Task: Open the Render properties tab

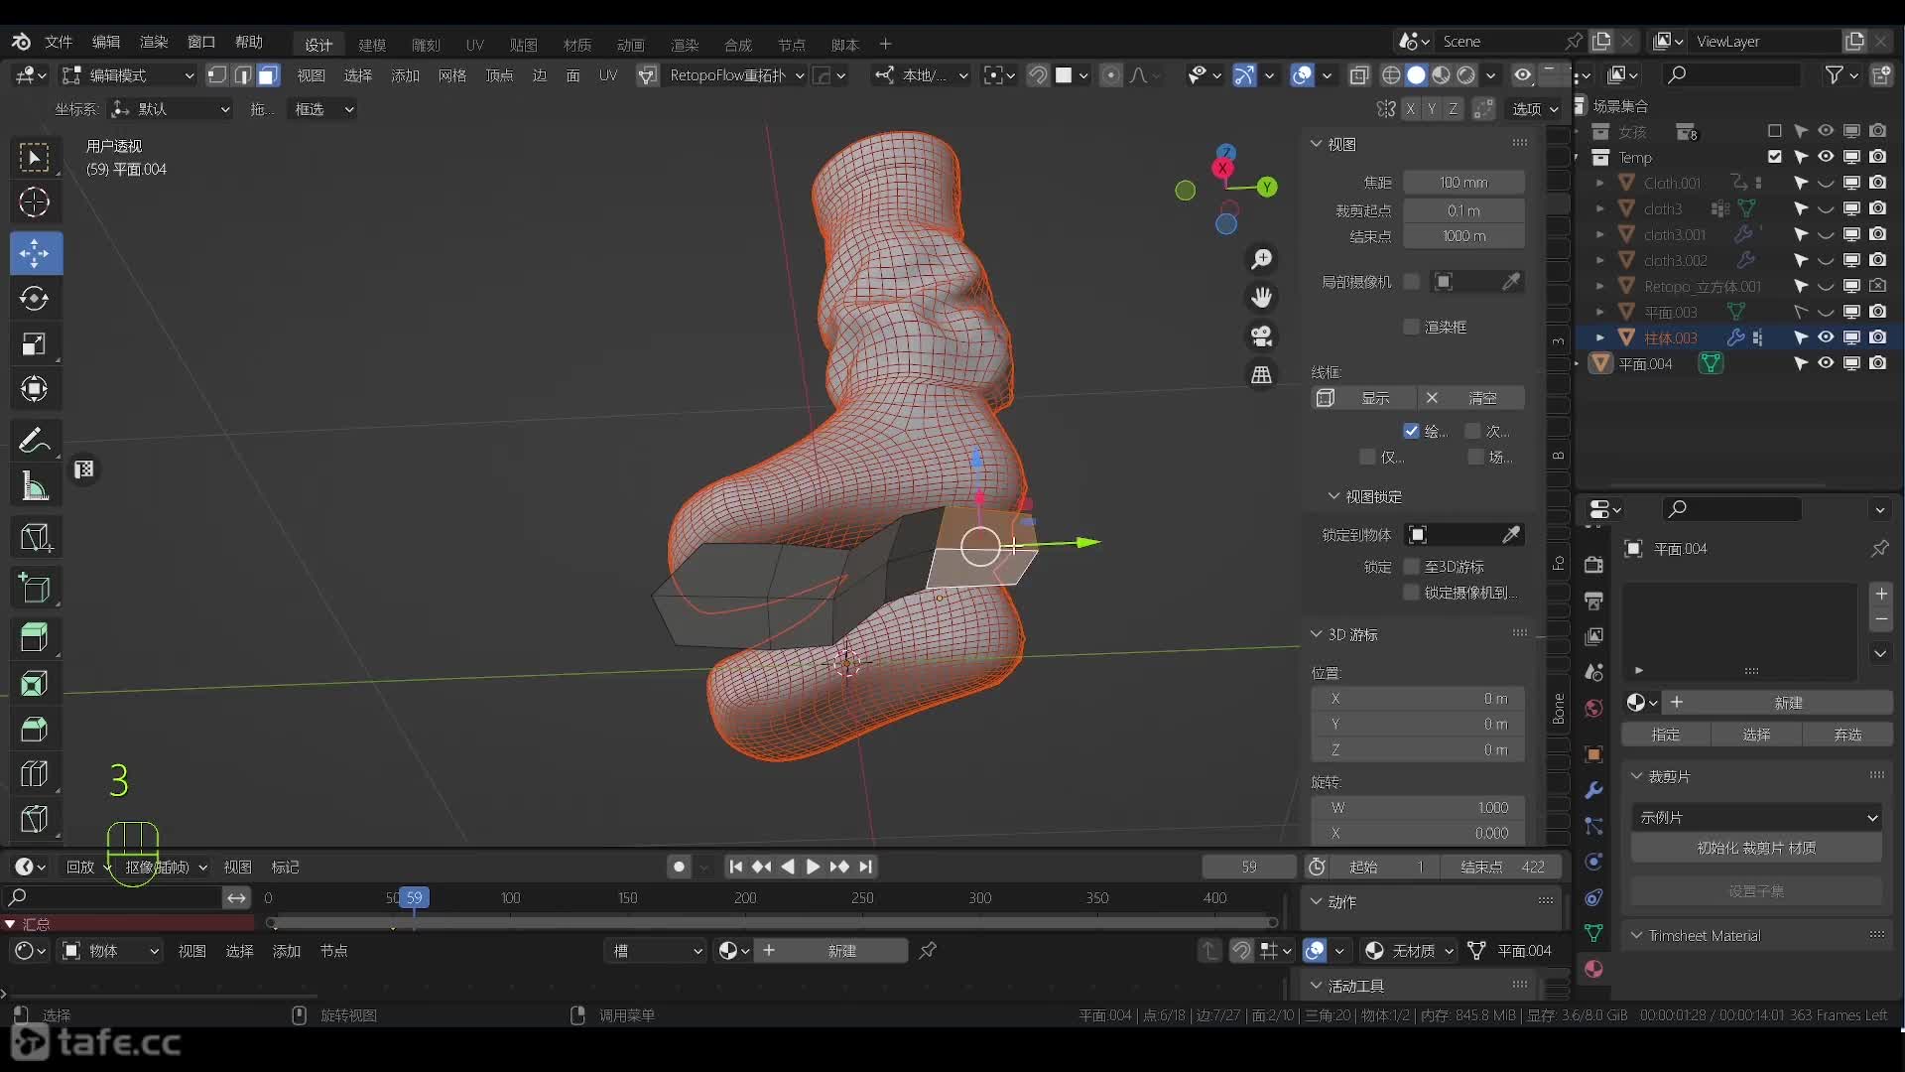Action: pyautogui.click(x=1593, y=565)
